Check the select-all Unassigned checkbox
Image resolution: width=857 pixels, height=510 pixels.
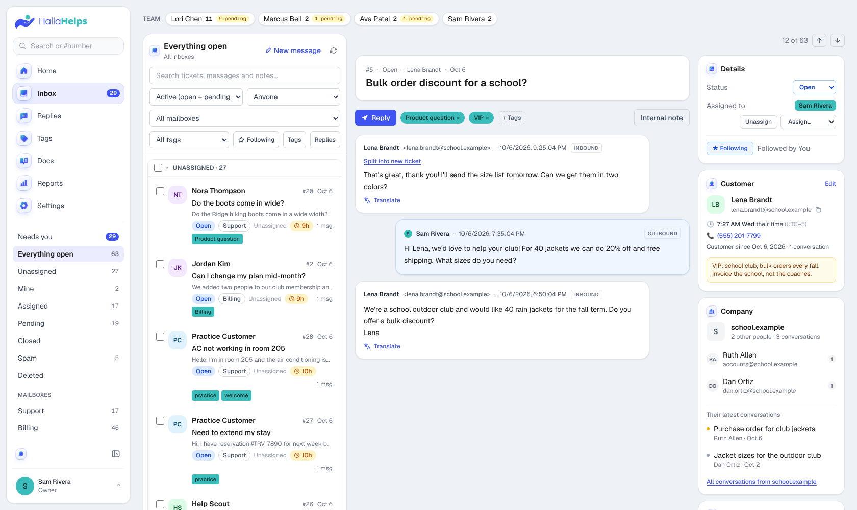coord(158,168)
